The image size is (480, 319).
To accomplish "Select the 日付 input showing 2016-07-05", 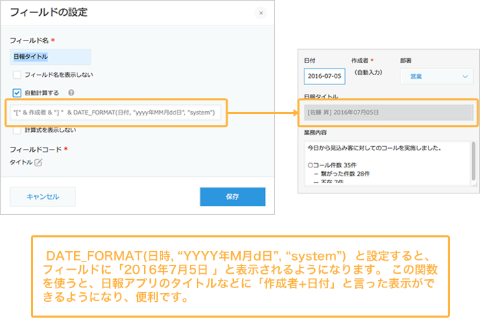I will tap(324, 77).
